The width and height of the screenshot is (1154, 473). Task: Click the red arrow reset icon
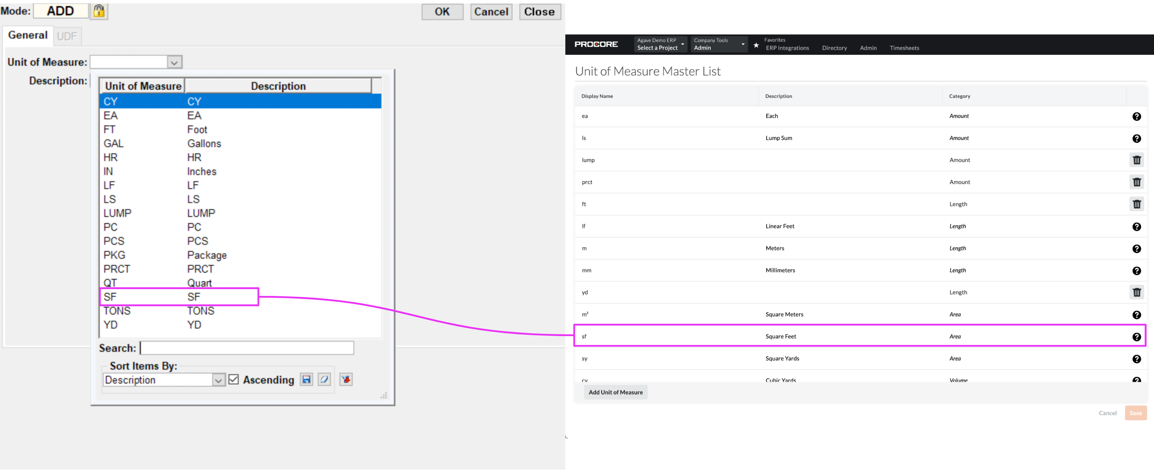click(346, 379)
